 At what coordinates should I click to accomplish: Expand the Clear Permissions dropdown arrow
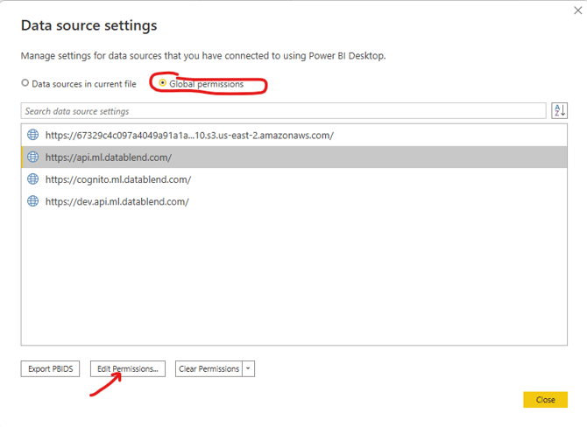click(x=248, y=368)
